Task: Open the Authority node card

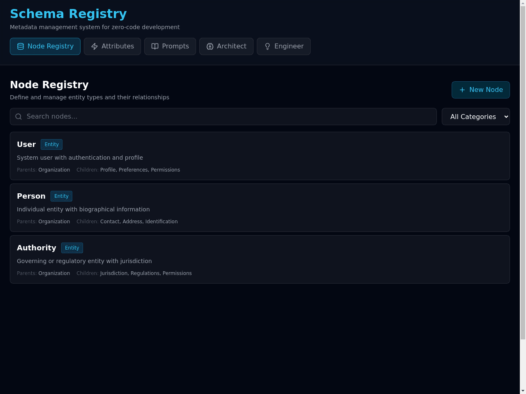Action: click(x=260, y=259)
